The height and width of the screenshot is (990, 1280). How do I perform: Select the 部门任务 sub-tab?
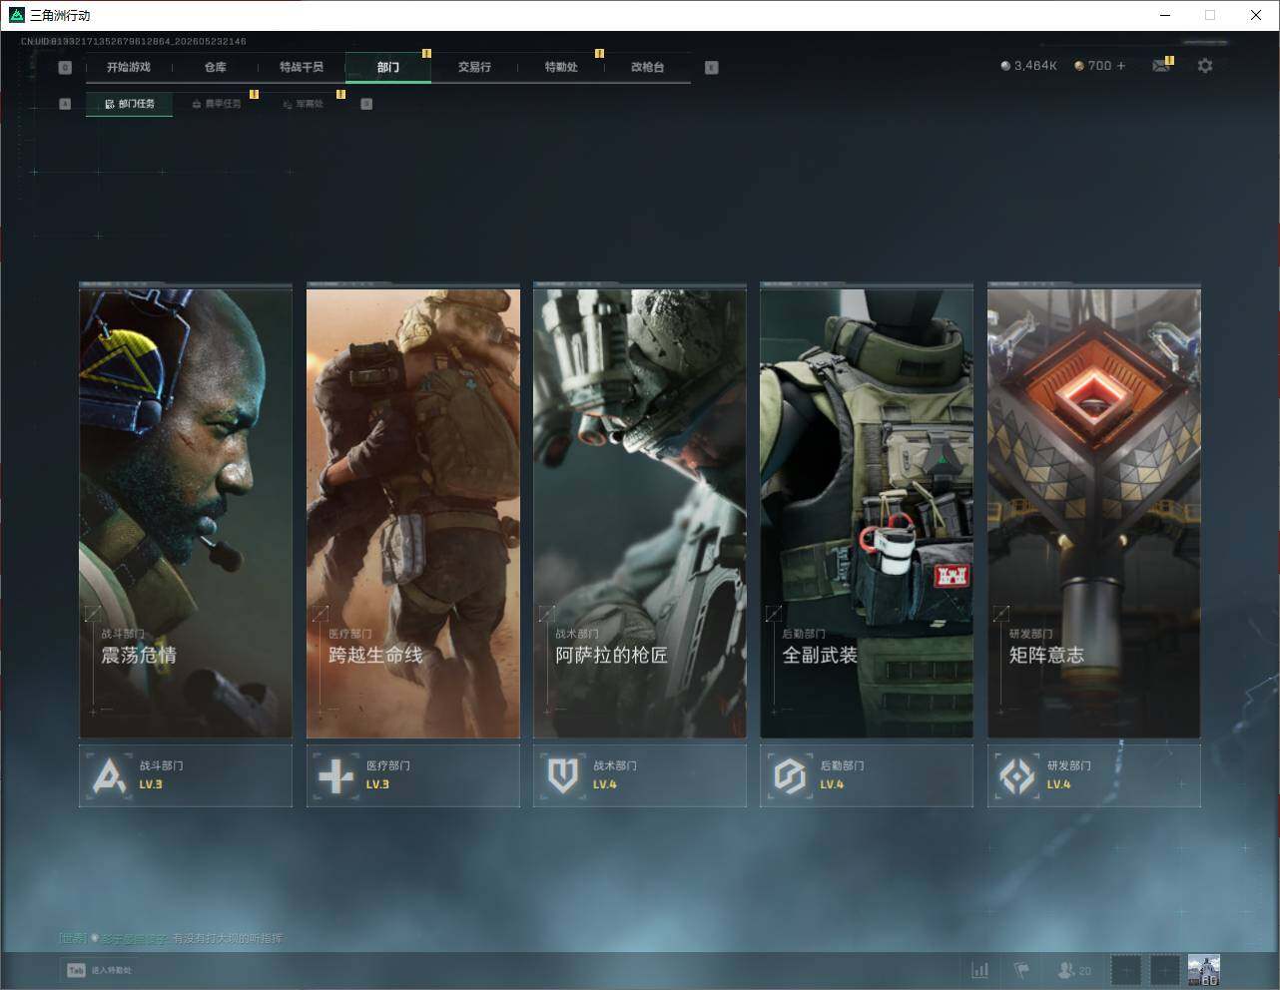(130, 104)
